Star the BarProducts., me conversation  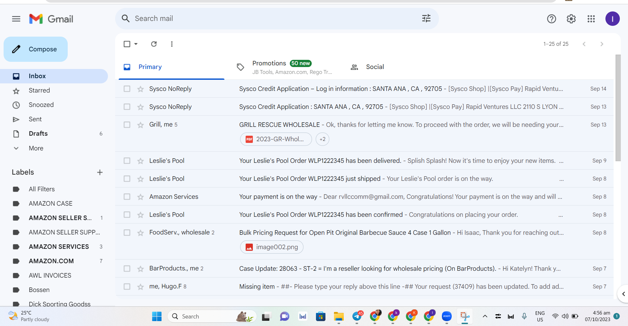(140, 269)
